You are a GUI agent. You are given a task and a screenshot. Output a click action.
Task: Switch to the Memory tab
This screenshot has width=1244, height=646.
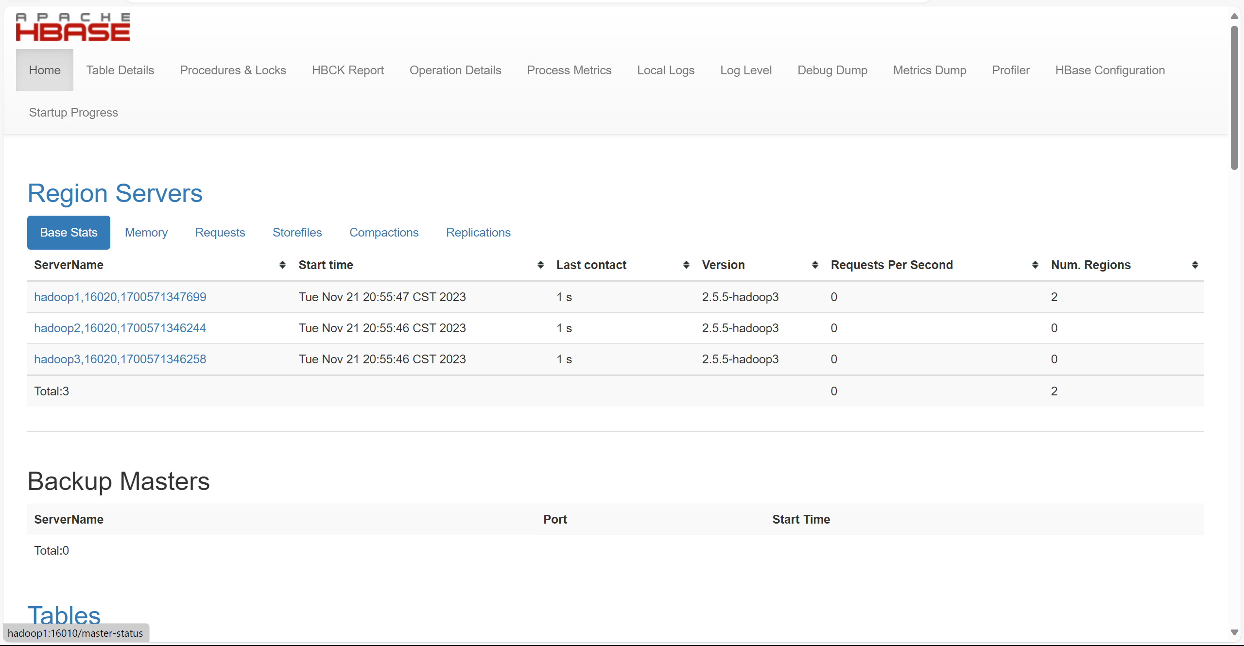point(146,232)
